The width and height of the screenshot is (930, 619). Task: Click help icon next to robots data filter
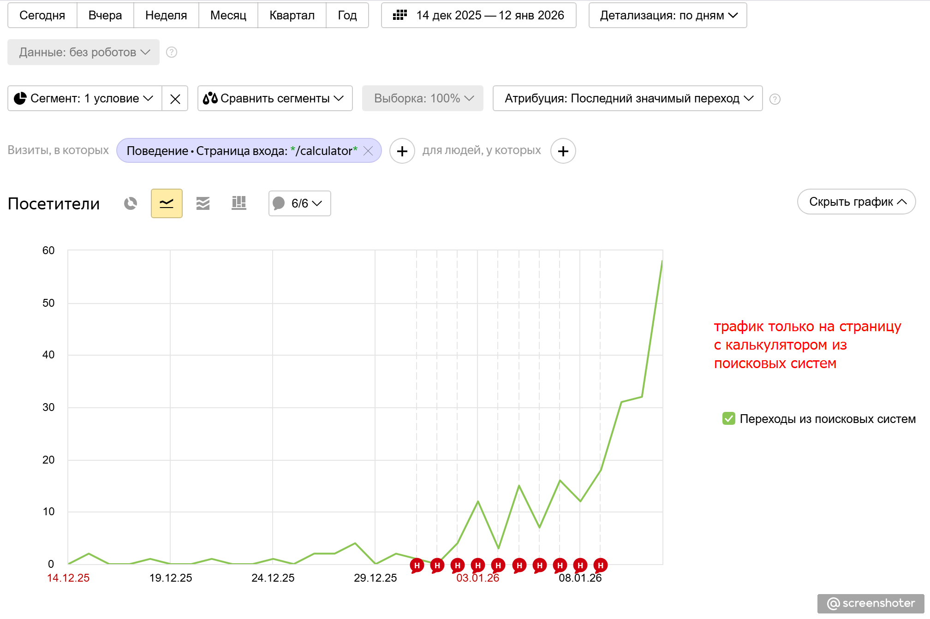coord(172,52)
